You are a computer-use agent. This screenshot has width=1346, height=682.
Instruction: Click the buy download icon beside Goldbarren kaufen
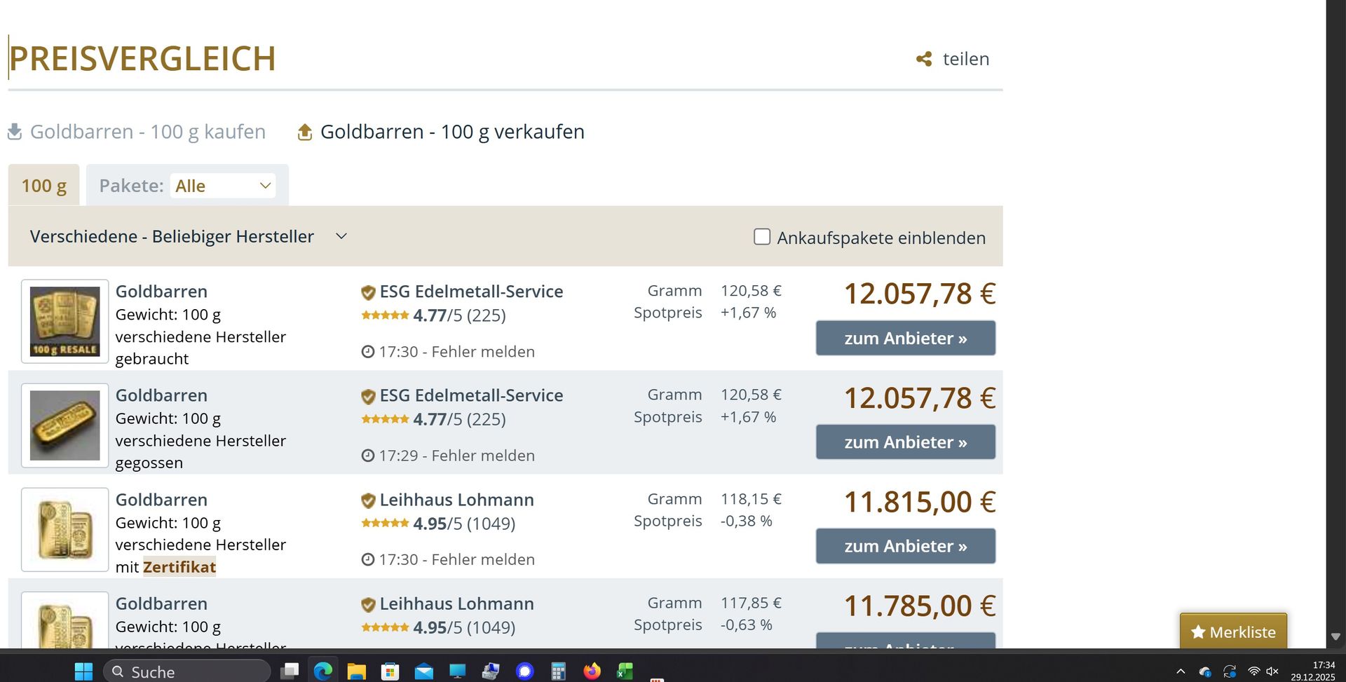coord(15,132)
